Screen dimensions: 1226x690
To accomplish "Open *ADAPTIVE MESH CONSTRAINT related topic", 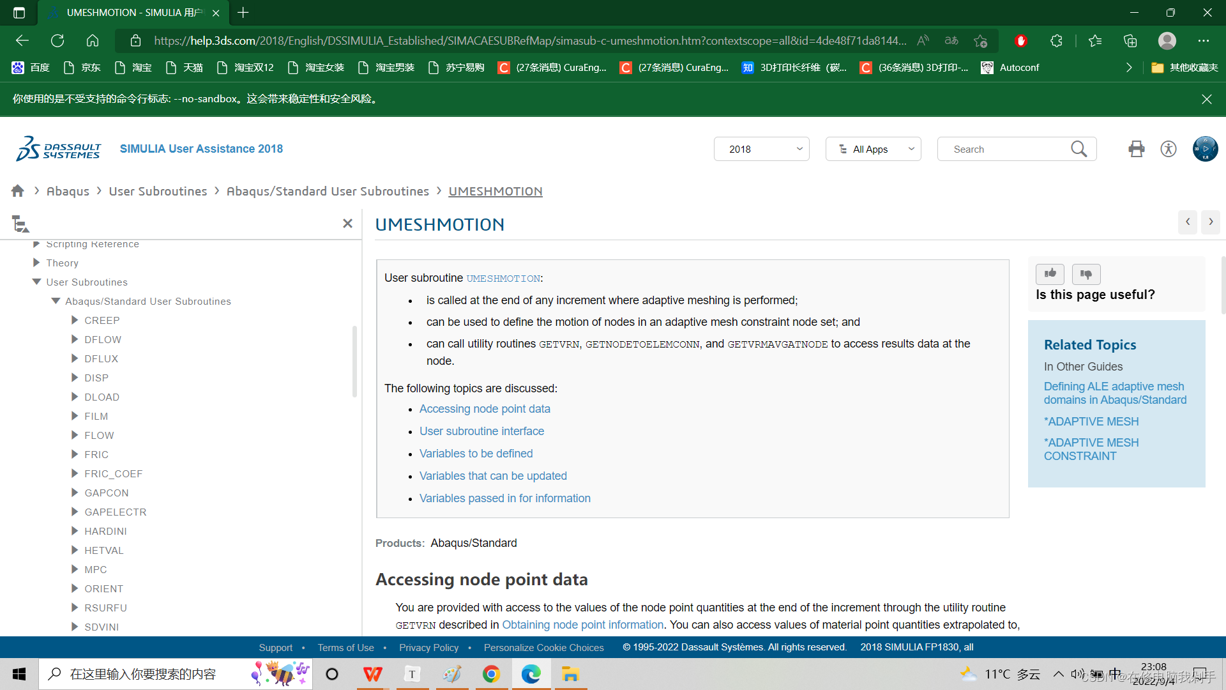I will pos(1091,449).
